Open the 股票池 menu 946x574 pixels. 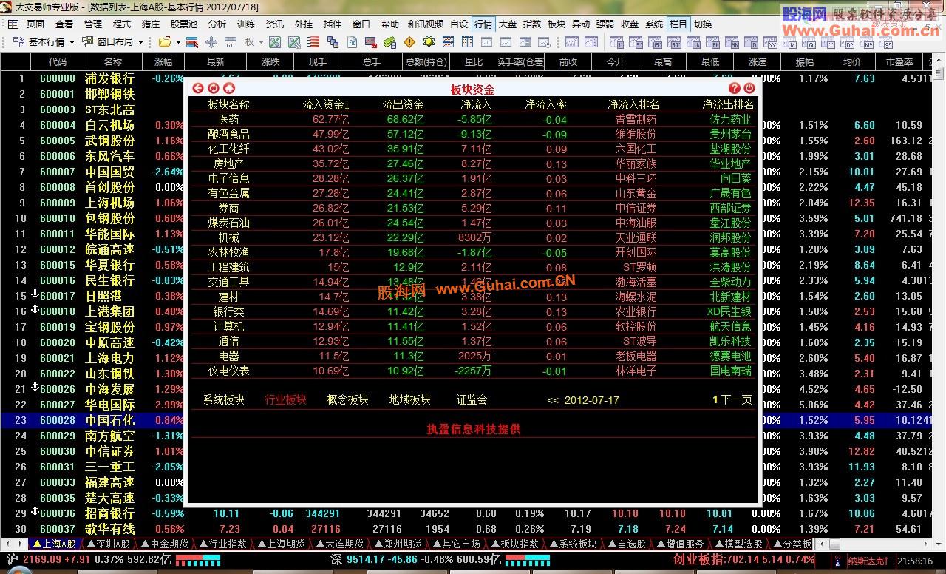click(x=184, y=24)
